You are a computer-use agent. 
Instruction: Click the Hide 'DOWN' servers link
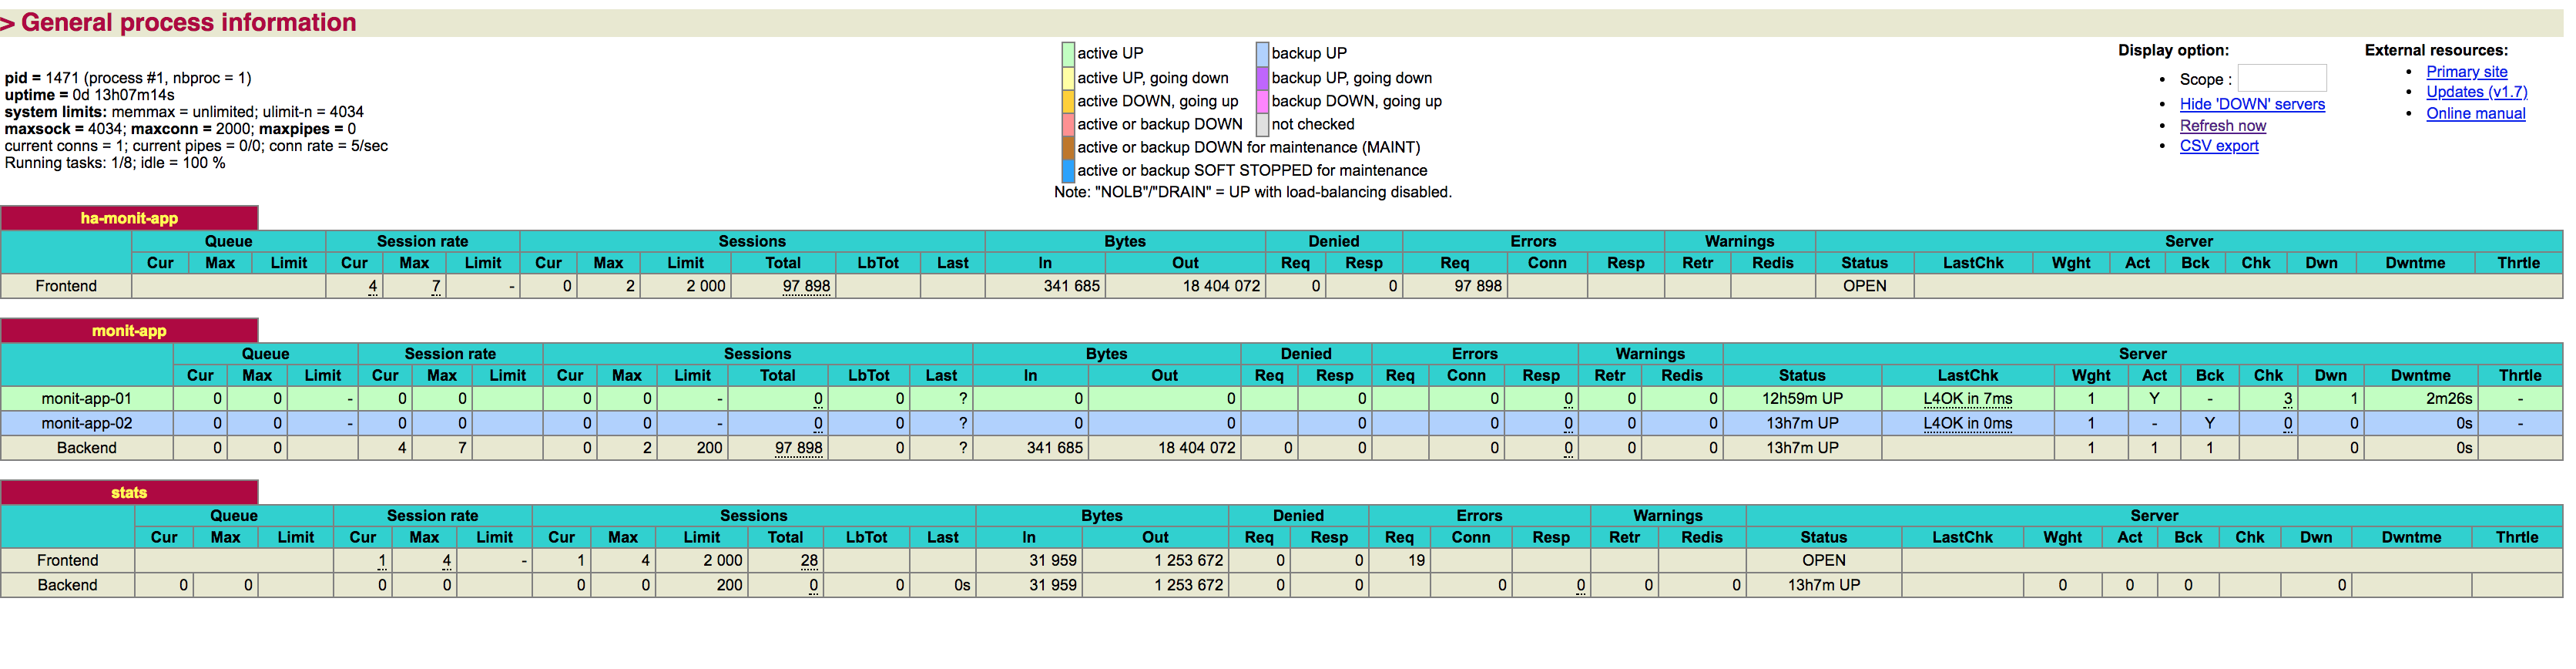[x=2252, y=104]
